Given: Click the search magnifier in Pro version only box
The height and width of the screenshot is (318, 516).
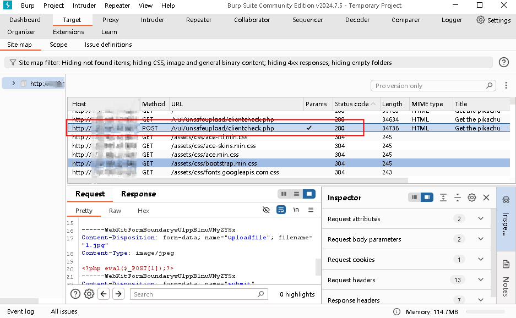Looking at the screenshot, I should tap(490, 85).
